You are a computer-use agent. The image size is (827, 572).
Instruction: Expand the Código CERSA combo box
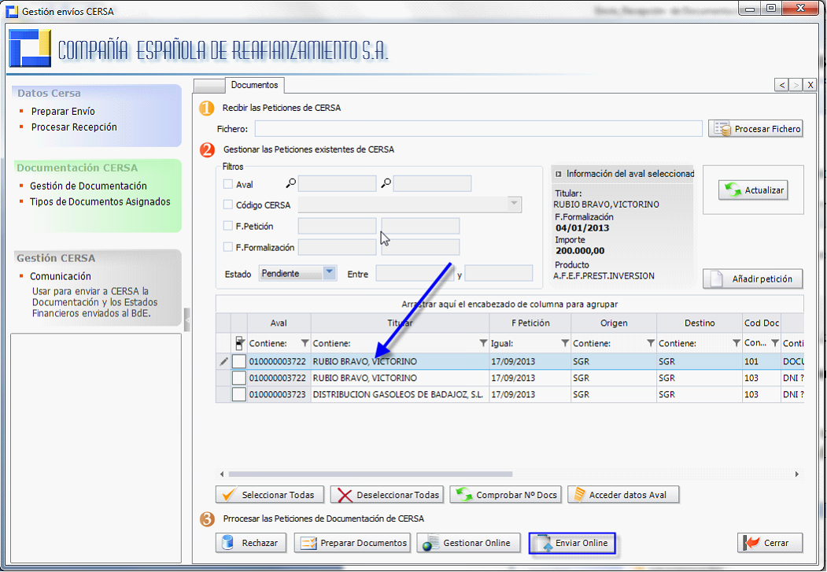pos(514,205)
